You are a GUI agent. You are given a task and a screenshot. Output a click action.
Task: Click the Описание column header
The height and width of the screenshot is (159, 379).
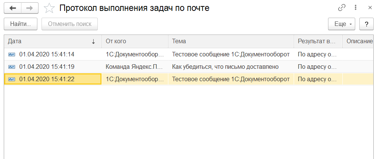point(359,41)
